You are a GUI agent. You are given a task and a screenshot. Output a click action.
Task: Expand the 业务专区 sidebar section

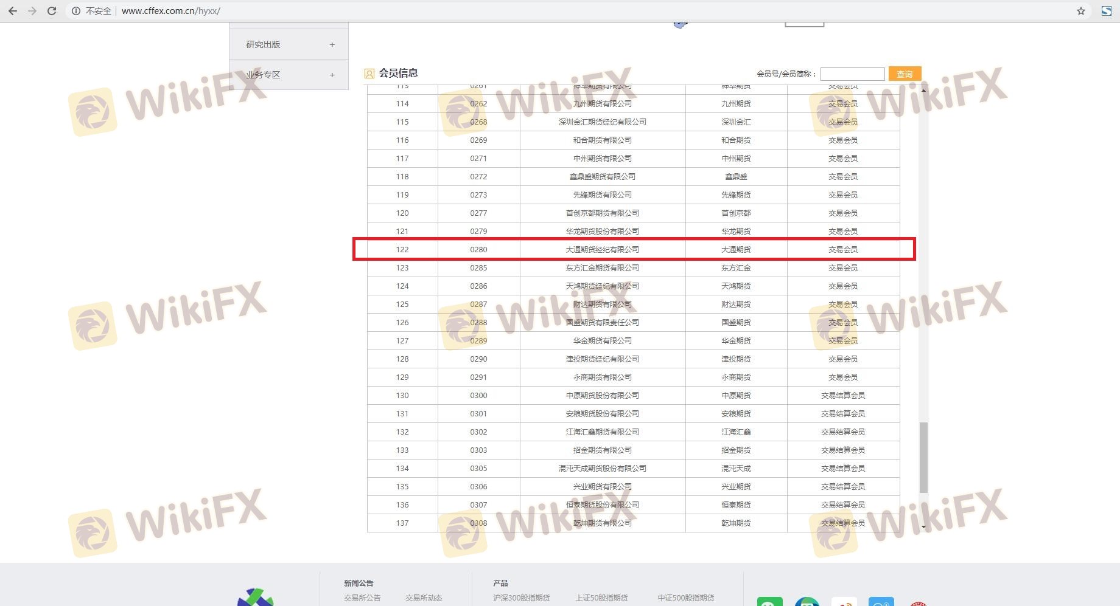pos(332,75)
